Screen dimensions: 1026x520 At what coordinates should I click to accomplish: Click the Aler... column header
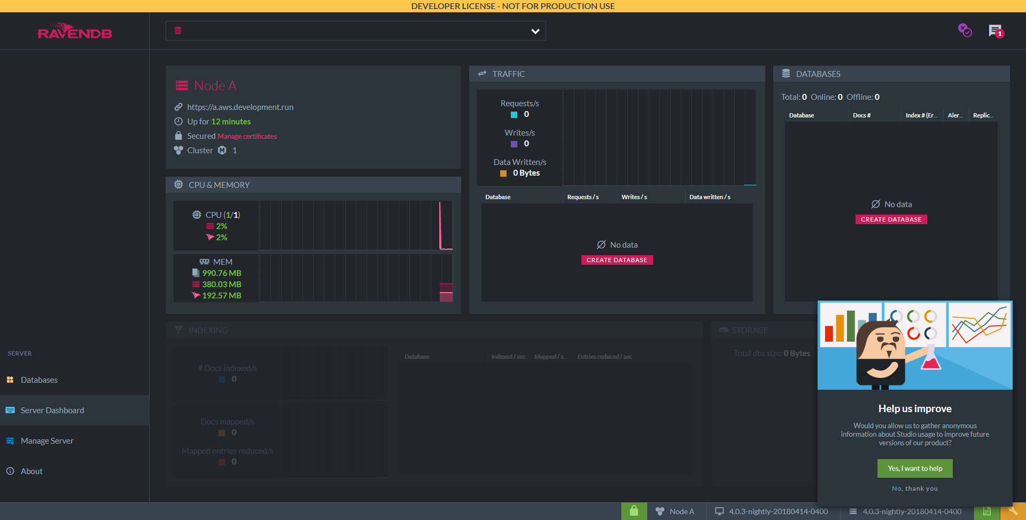coord(955,115)
